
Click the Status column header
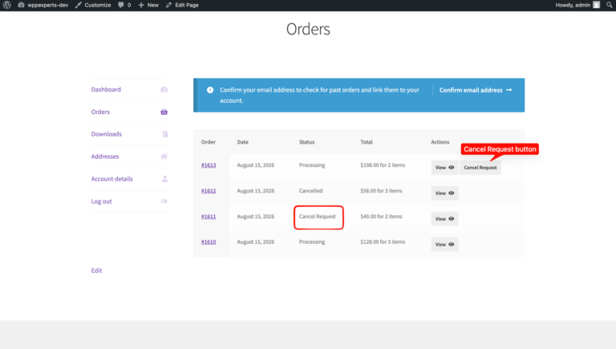click(x=307, y=142)
